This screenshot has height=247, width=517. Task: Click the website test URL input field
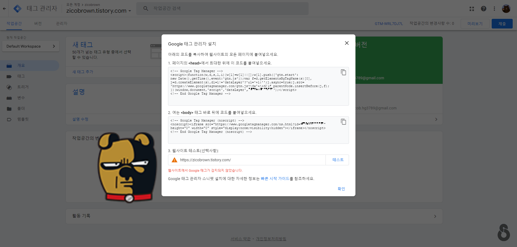click(247, 160)
